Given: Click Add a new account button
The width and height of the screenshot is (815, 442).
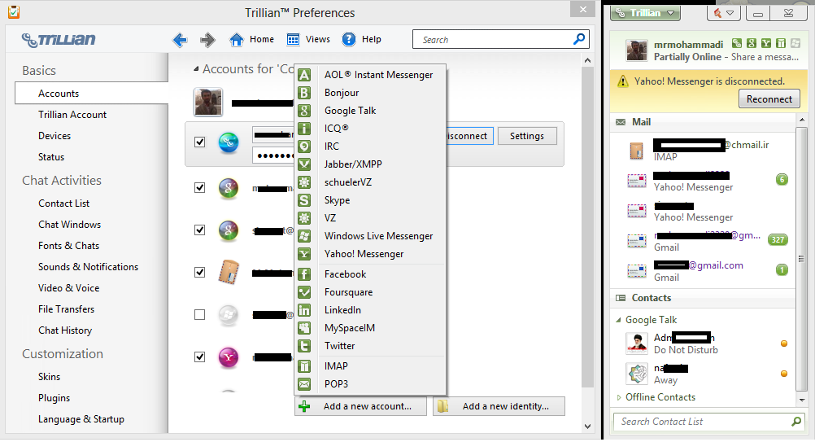Looking at the screenshot, I should click(360, 407).
